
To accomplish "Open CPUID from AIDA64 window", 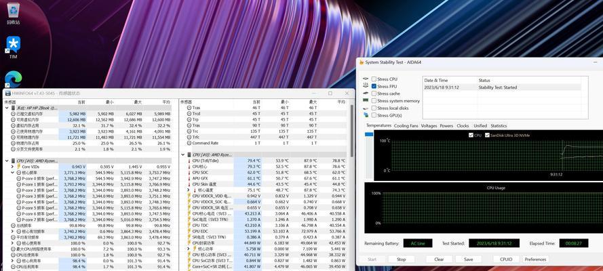I will point(506,259).
